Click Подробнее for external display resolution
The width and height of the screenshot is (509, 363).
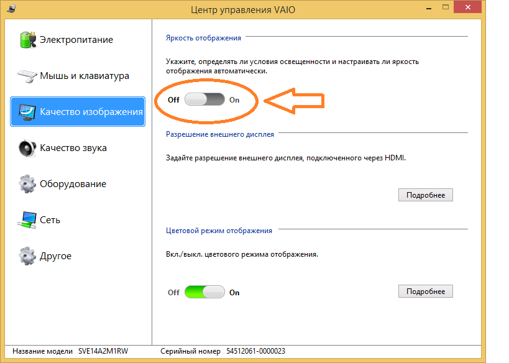[426, 195]
